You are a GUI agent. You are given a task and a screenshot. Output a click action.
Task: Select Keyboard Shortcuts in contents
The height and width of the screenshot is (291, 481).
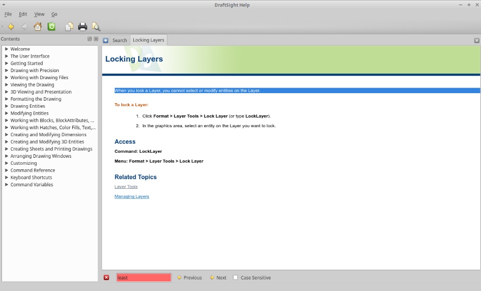point(31,177)
